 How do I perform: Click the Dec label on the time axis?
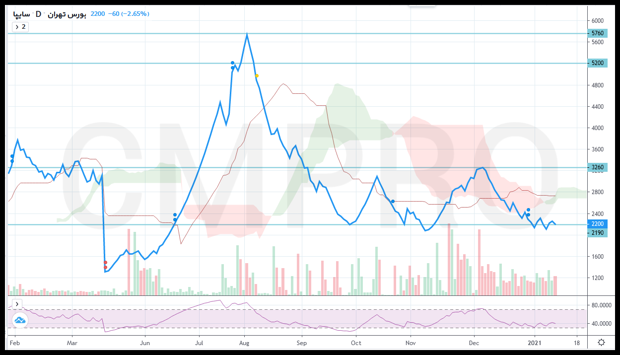pos(474,343)
